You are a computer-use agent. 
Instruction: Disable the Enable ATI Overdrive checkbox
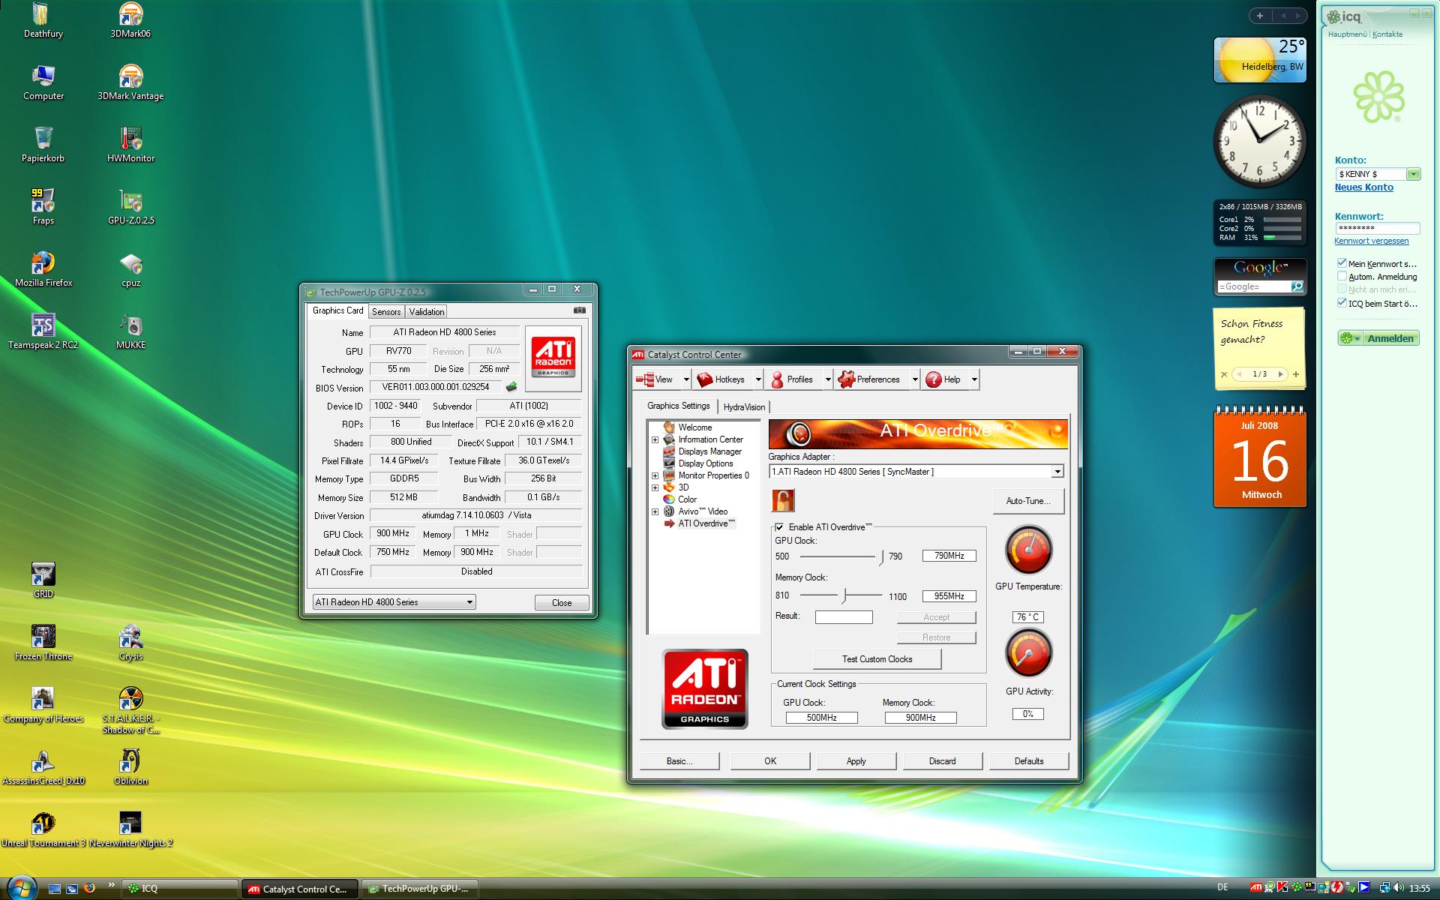(x=779, y=527)
